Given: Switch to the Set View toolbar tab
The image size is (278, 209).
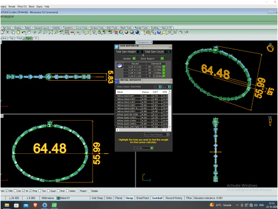Looking at the screenshot, I should click(7, 28).
